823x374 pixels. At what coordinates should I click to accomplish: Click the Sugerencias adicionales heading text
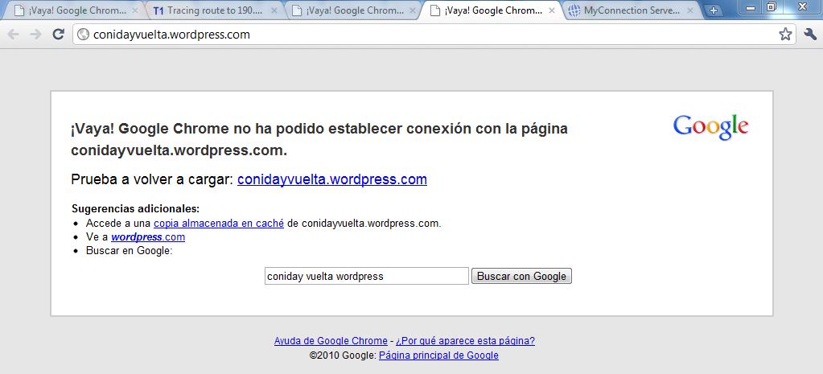point(135,209)
